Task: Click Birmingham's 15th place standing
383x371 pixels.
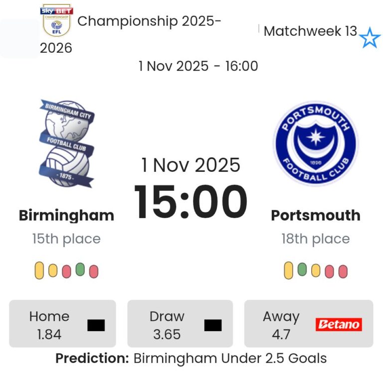Action: [x=66, y=239]
